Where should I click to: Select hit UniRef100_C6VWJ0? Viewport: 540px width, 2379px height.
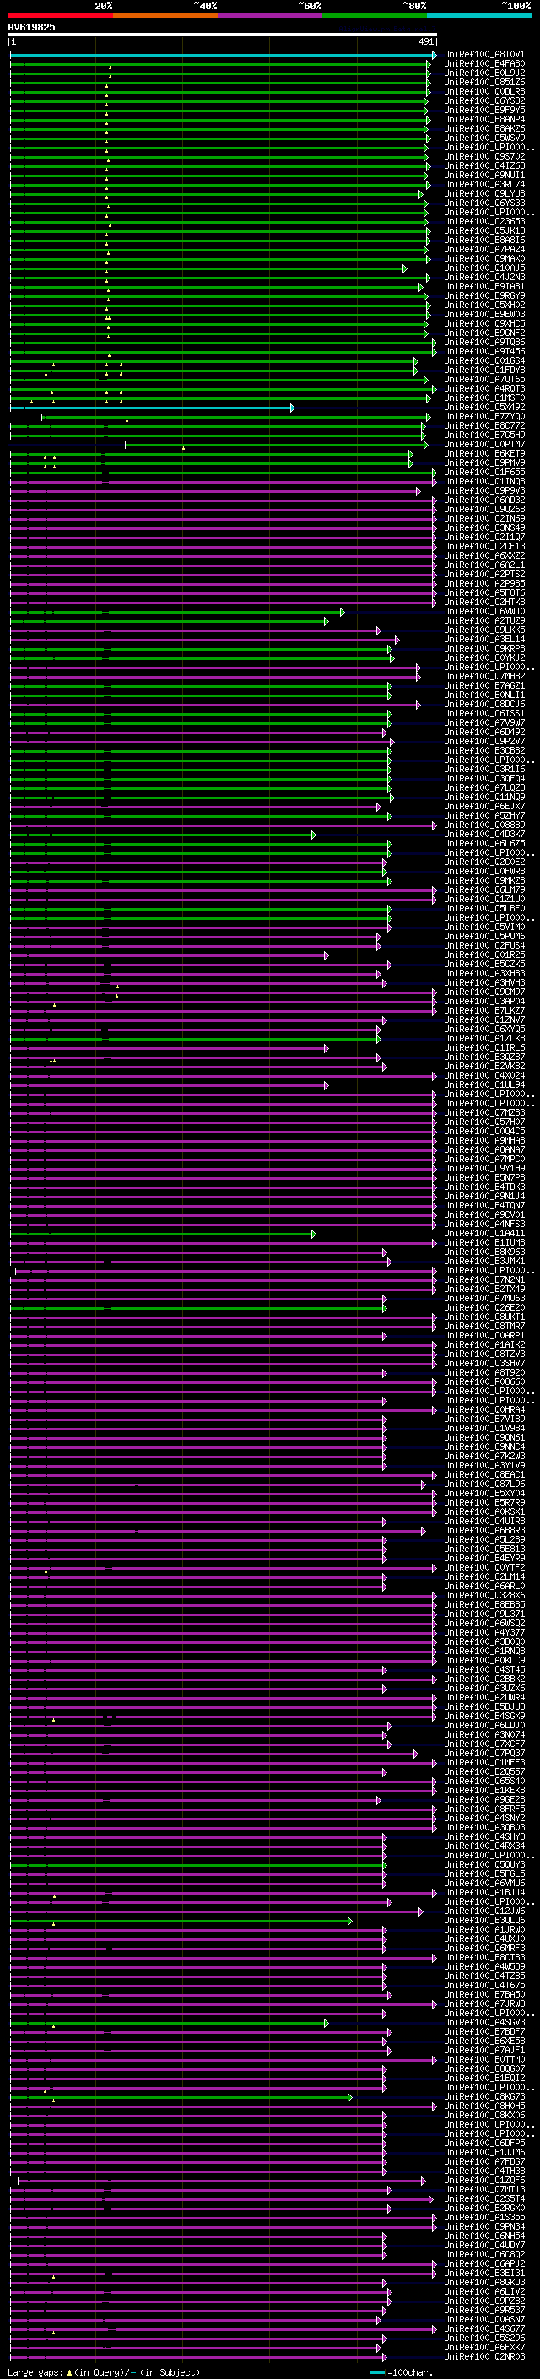point(484,611)
